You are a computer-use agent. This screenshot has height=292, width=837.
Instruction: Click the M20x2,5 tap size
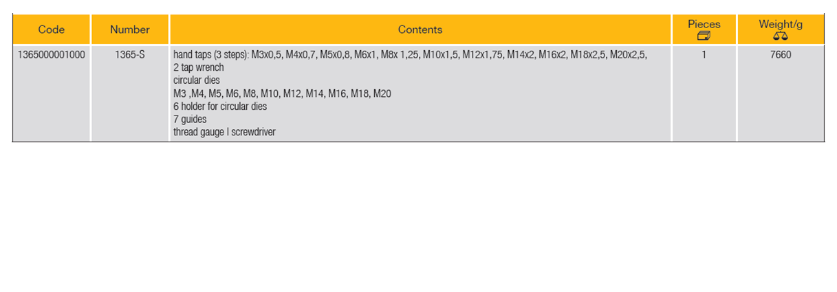pyautogui.click(x=628, y=54)
